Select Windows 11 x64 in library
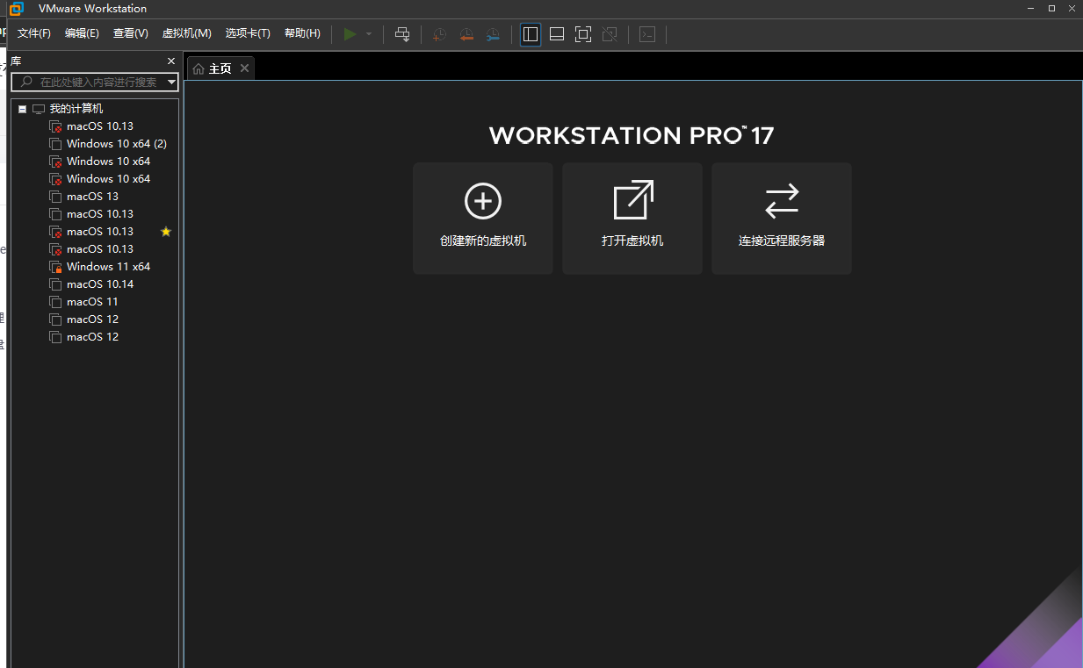 [x=108, y=267]
